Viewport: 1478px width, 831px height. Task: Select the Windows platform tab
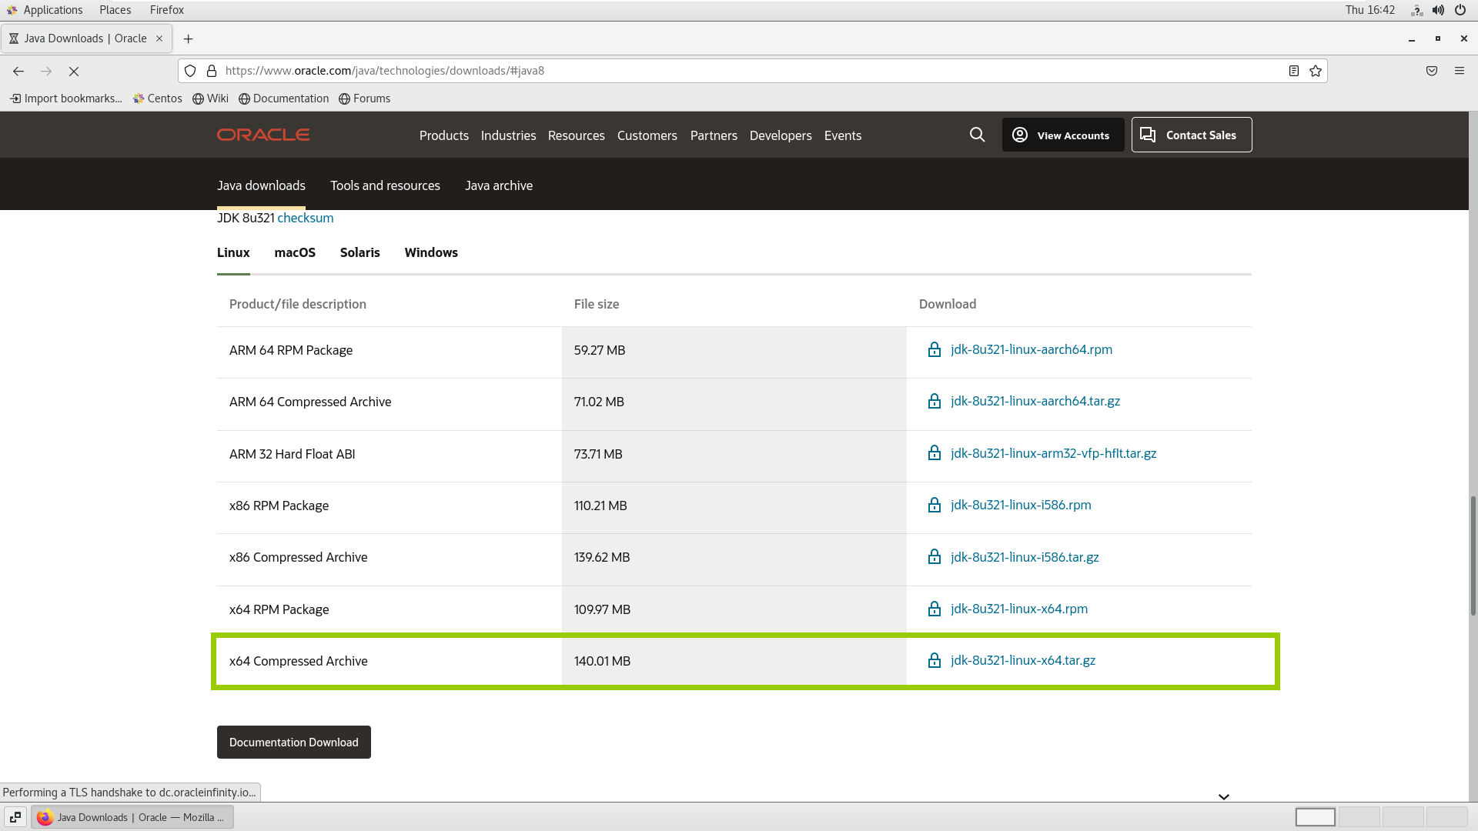point(431,252)
